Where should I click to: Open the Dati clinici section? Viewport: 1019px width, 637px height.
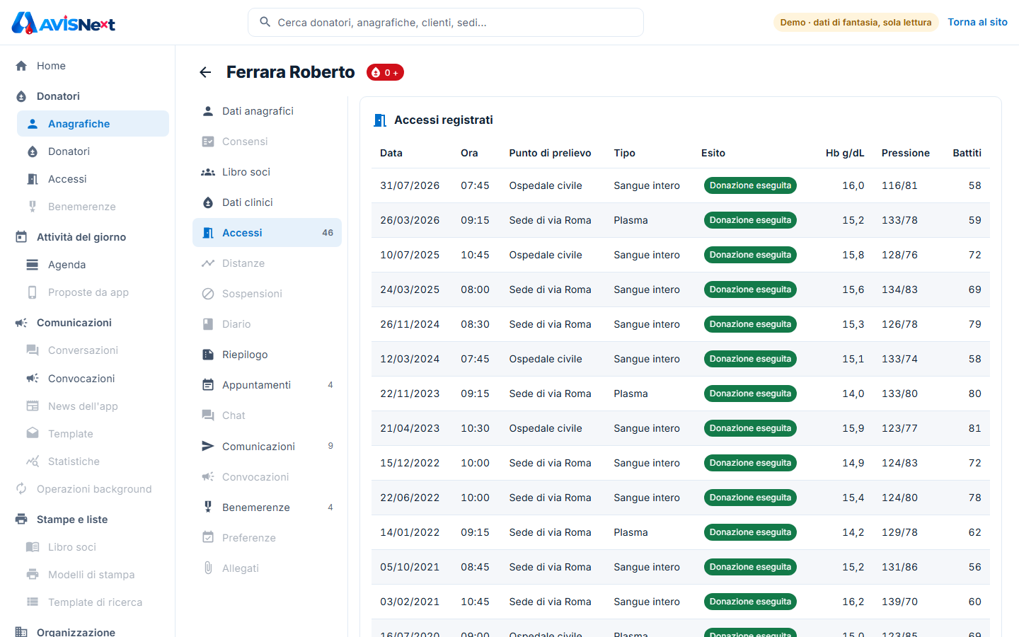click(267, 202)
